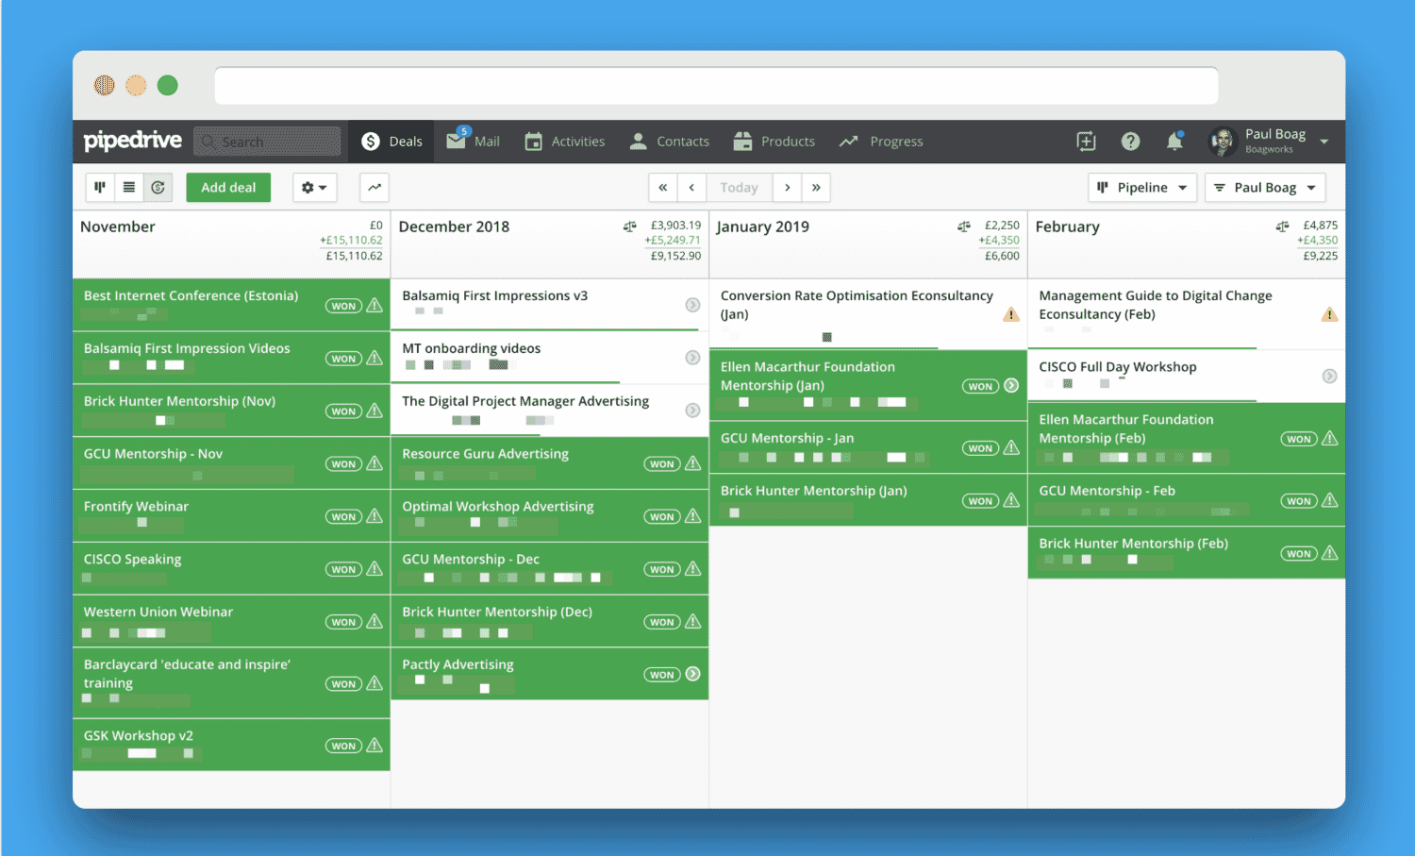Click Paul Boag's avatar photo
Screen dimensions: 1415x856
tap(1223, 142)
